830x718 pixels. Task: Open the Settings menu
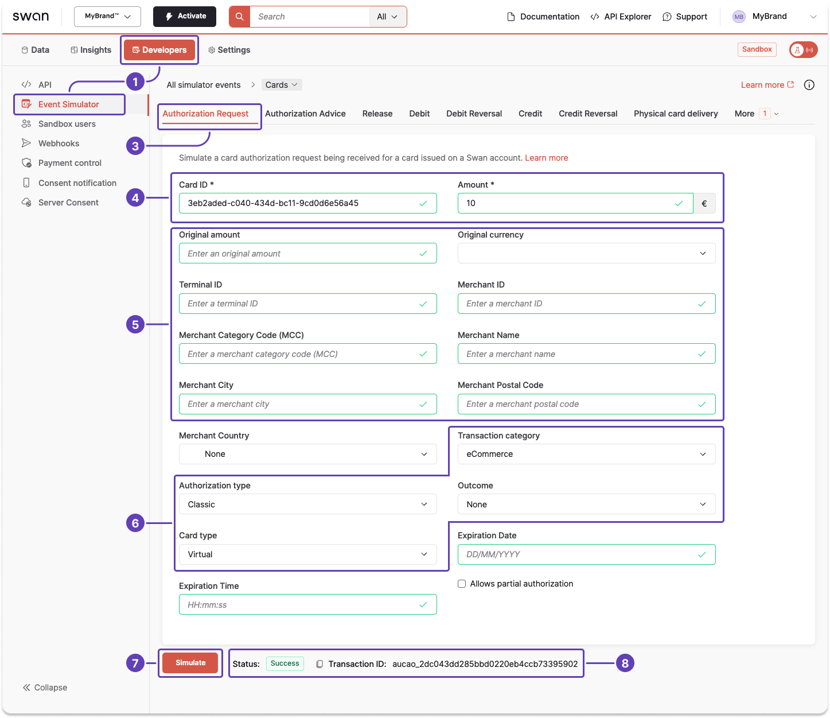pos(229,50)
